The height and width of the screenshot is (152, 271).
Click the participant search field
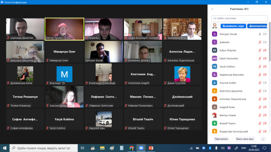point(239,18)
